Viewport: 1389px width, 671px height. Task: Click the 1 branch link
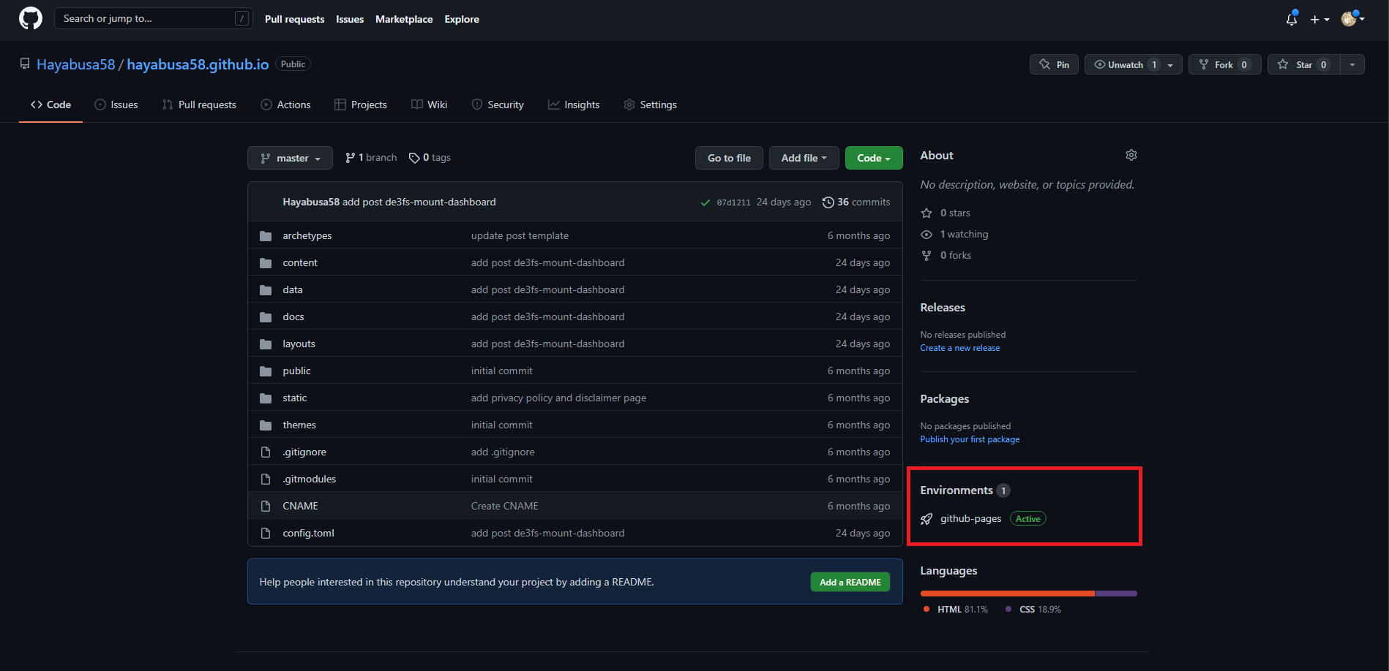[x=371, y=158]
